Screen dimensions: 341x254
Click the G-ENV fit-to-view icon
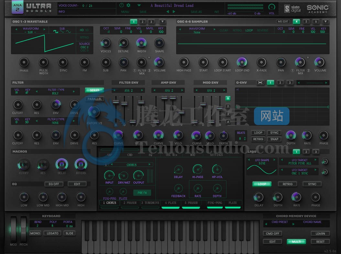tap(260, 83)
